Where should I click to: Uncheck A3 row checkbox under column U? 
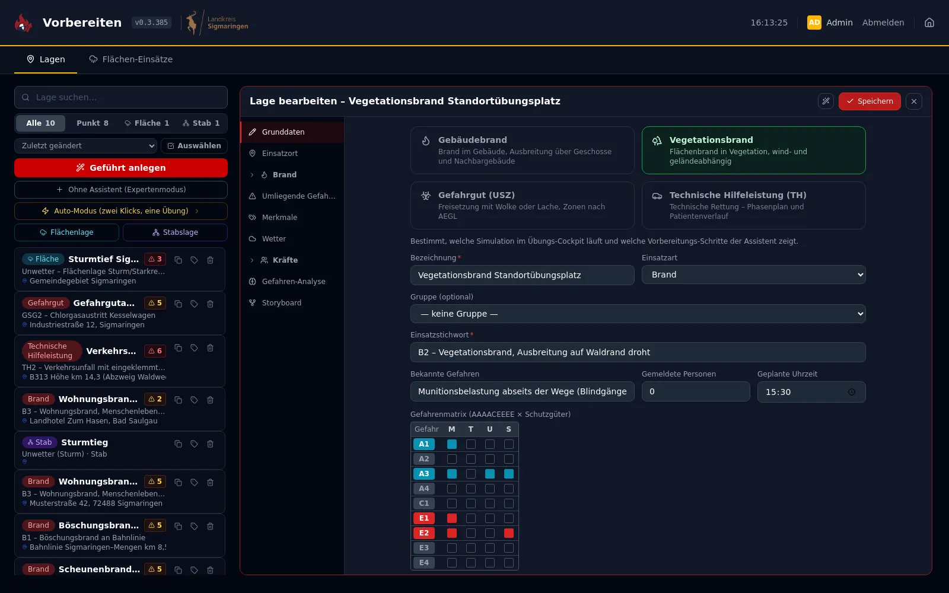point(490,474)
